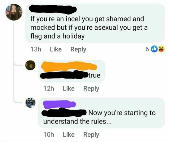The width and height of the screenshot is (170, 142).
Task: Click the 10h timestamp
Action: (49, 135)
